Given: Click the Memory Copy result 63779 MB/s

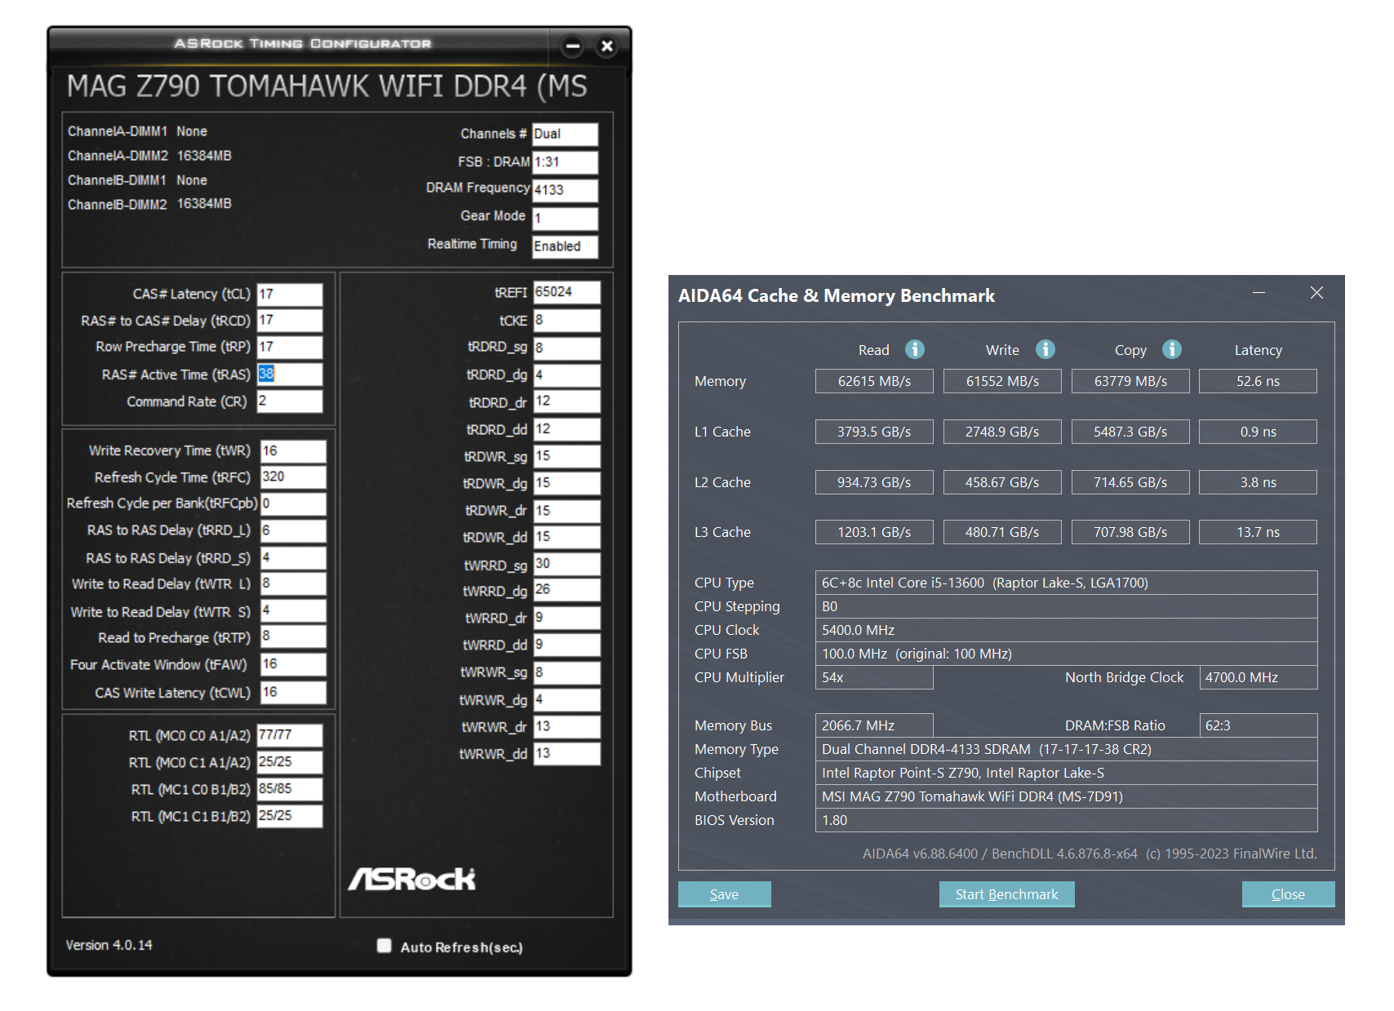Looking at the screenshot, I should coord(1130,381).
